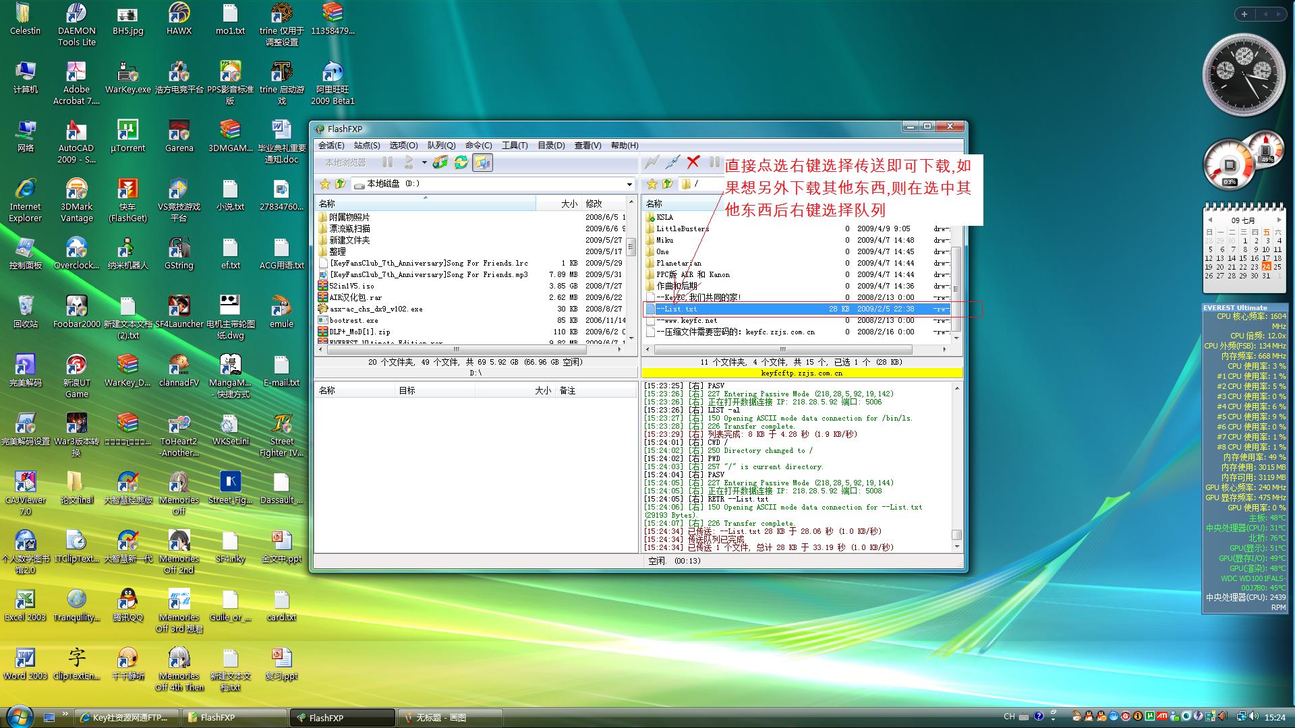Viewport: 1295px width, 728px height.
Task: Click the log panel vertical scrollbar thumb
Action: point(956,535)
